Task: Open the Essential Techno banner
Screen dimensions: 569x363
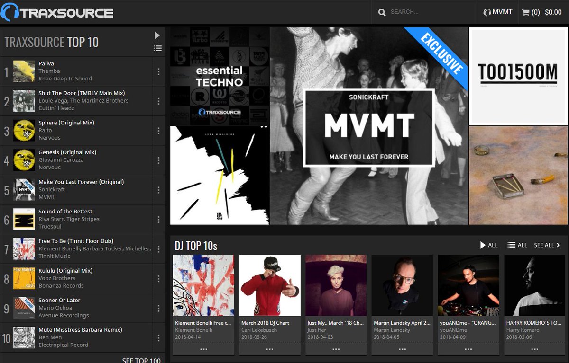Action: tap(220, 76)
